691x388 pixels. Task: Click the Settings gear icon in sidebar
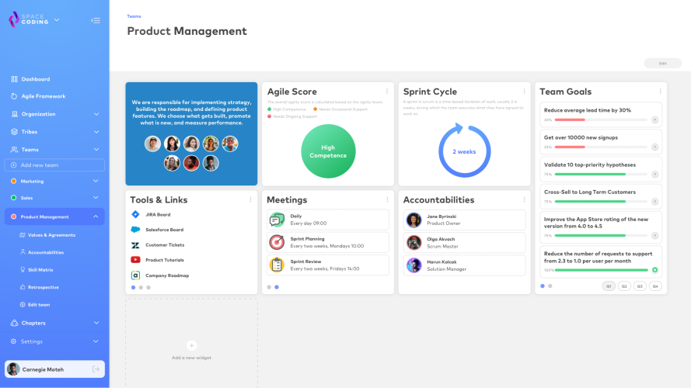pos(13,341)
